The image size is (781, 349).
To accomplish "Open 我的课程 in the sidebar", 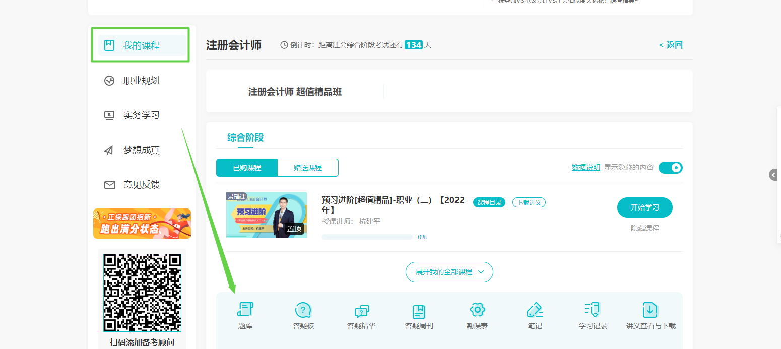I will click(x=141, y=45).
